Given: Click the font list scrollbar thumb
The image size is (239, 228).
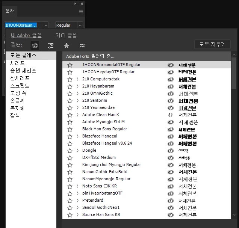Looking at the screenshot, I should click(x=234, y=73).
